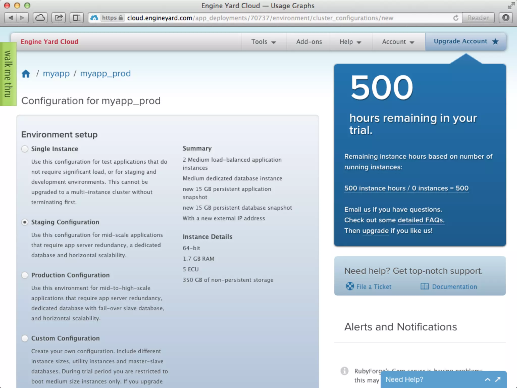Click the home icon in breadcrumb
The height and width of the screenshot is (388, 517).
(26, 74)
